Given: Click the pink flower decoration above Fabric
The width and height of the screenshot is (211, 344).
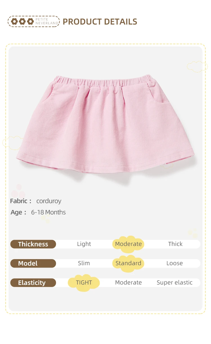Looking at the screenshot, I should coord(18,191).
